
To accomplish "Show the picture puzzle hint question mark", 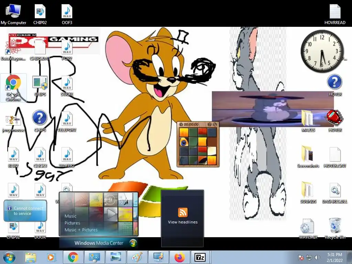I will 209,124.
